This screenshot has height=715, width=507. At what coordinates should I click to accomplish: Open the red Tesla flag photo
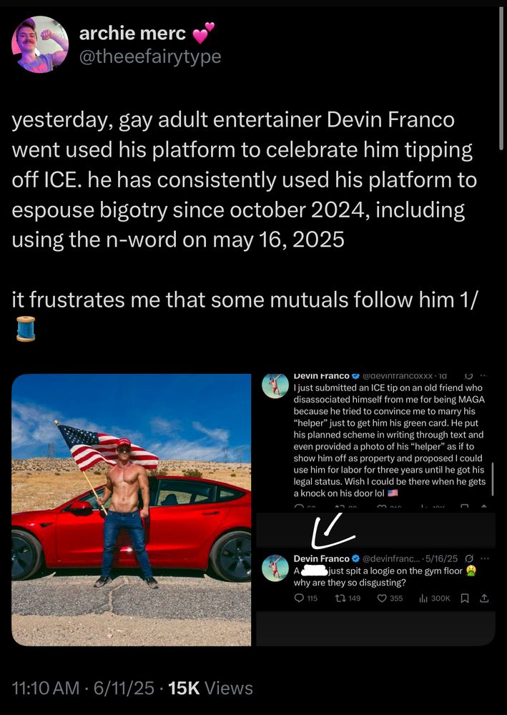pyautogui.click(x=132, y=510)
